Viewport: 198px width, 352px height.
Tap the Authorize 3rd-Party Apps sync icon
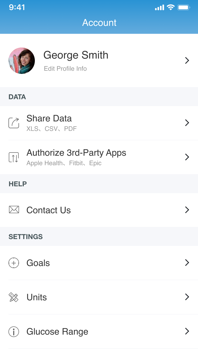(x=14, y=157)
